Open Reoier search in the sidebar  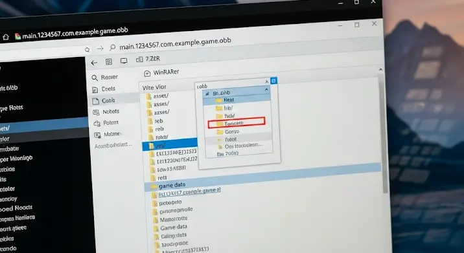tap(104, 78)
